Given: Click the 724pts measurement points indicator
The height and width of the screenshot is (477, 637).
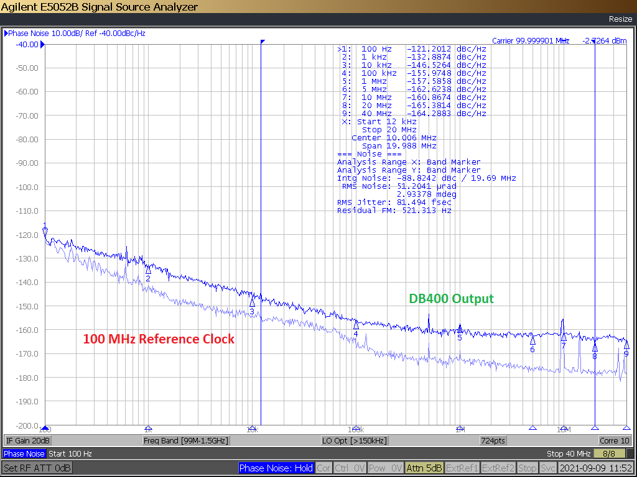Looking at the screenshot, I should 493,440.
